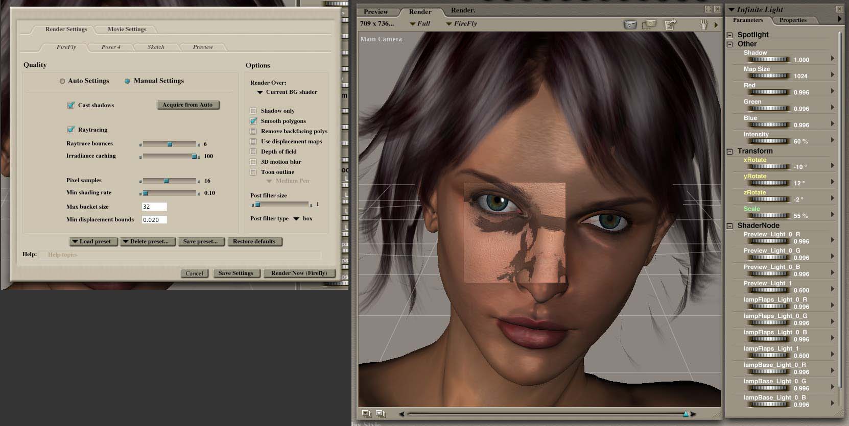Click the fullscreen icon on render window
Image resolution: width=849 pixels, height=426 pixels.
click(708, 9)
